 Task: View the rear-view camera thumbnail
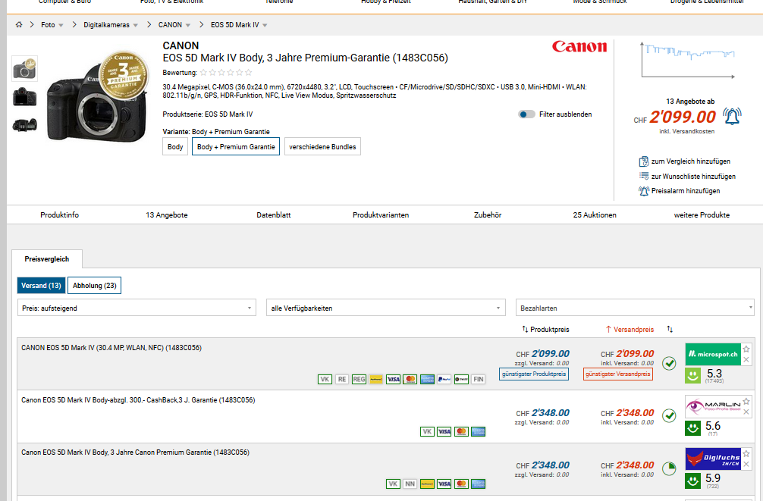pos(24,97)
